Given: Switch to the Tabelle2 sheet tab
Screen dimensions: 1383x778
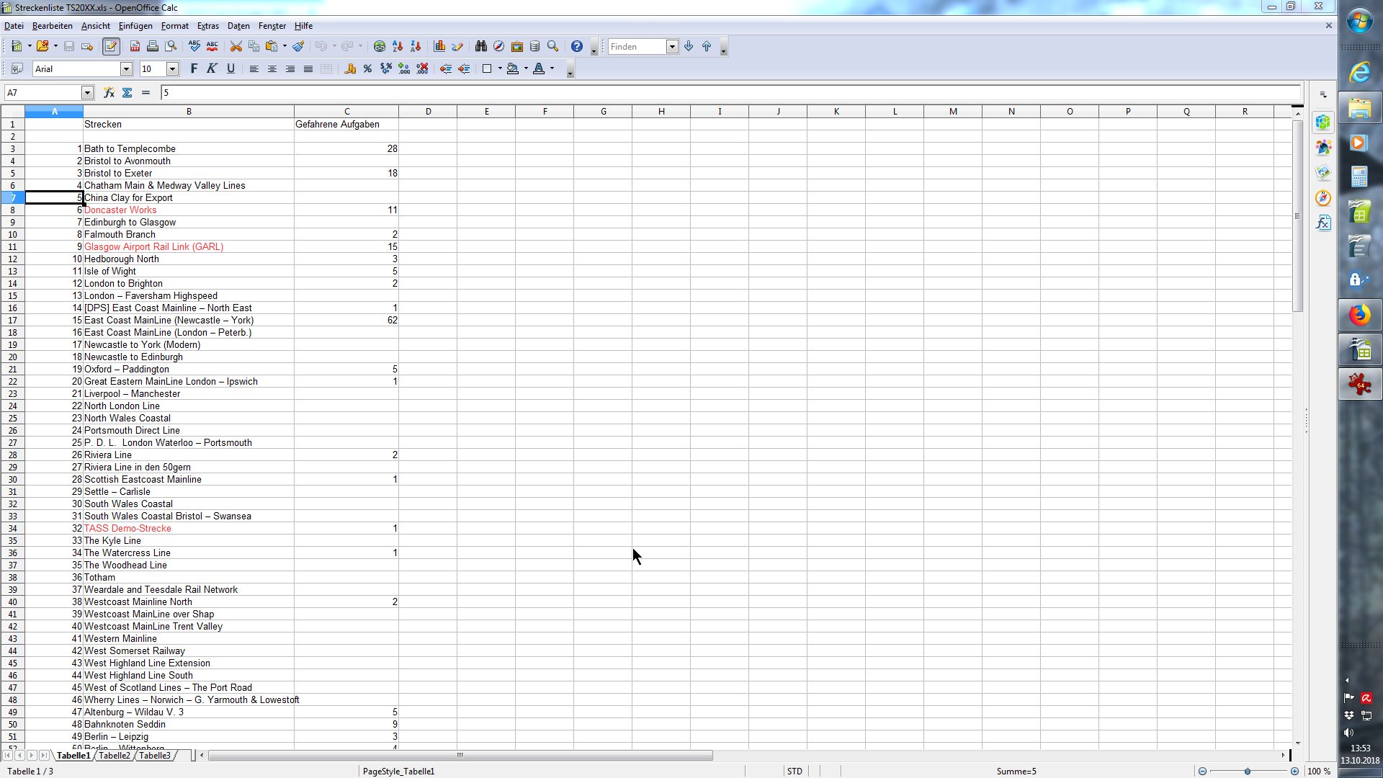Looking at the screenshot, I should [115, 756].
